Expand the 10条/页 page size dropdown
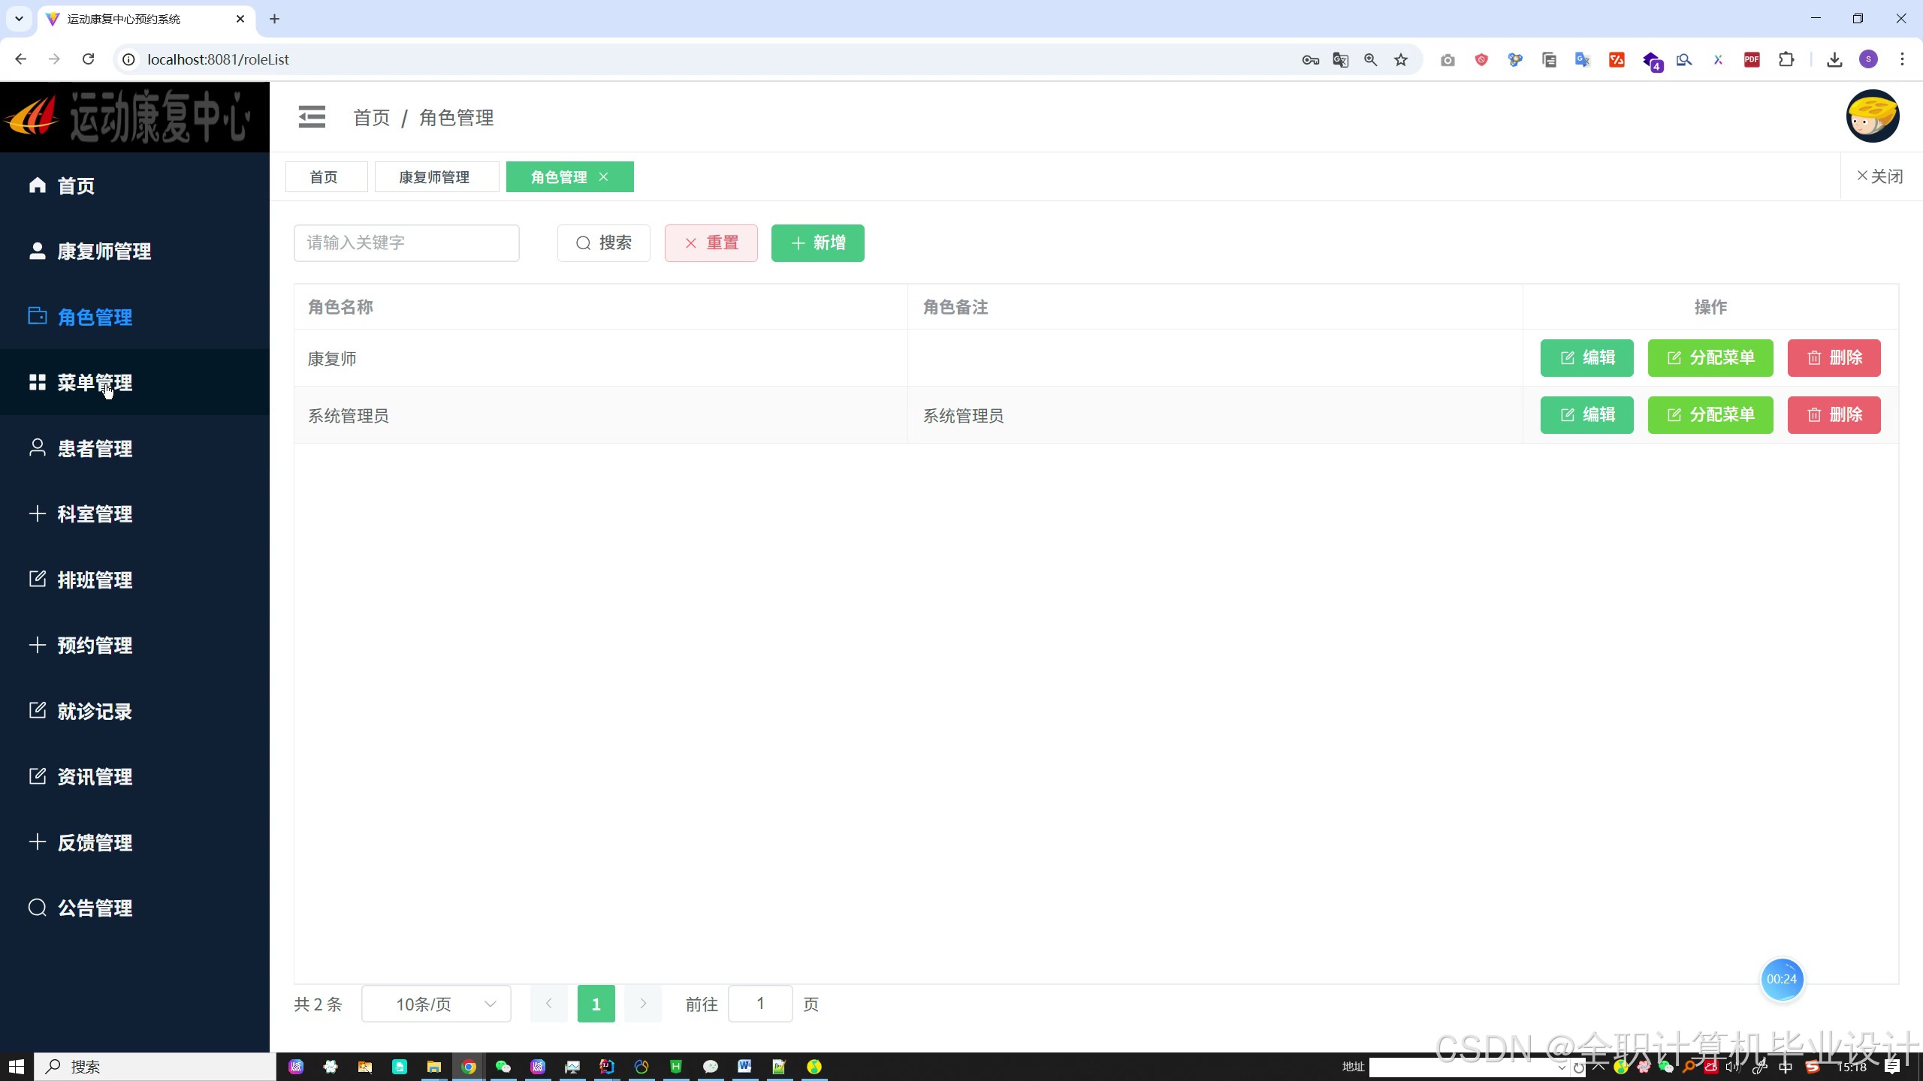This screenshot has width=1923, height=1081. tap(436, 1004)
